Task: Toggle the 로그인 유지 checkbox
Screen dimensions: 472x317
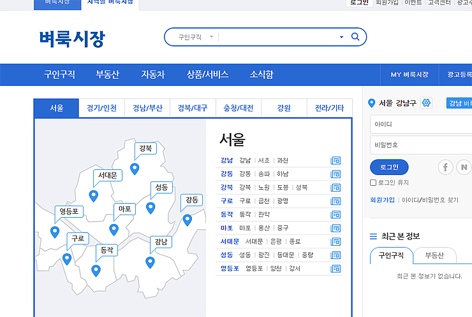Action: click(373, 183)
